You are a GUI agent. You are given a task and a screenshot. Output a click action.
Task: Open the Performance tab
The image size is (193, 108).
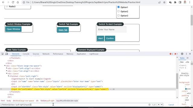(x=58, y=54)
